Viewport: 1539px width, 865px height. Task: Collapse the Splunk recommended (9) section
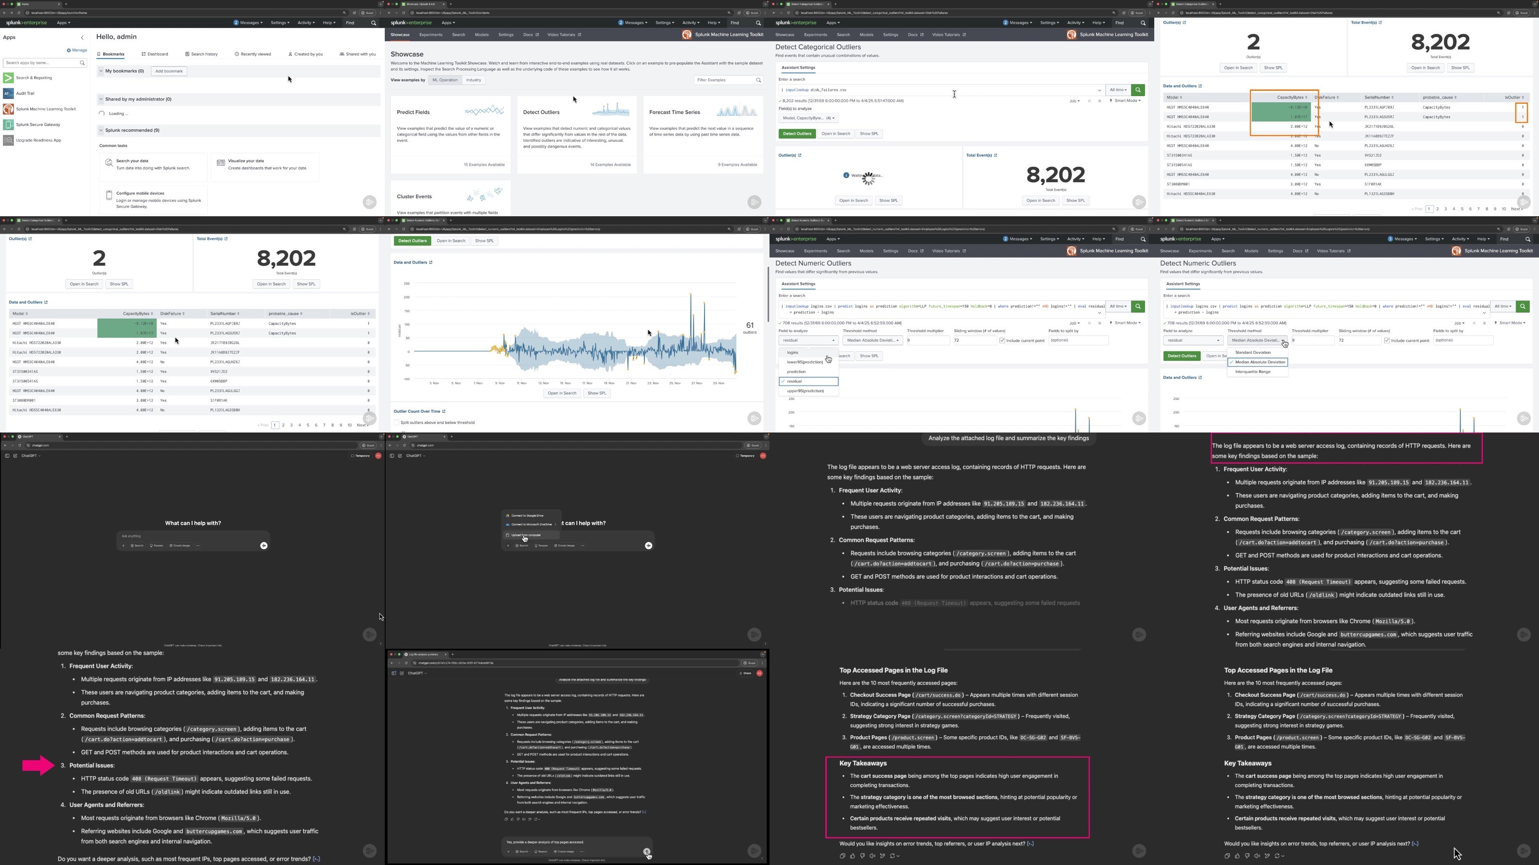click(101, 130)
